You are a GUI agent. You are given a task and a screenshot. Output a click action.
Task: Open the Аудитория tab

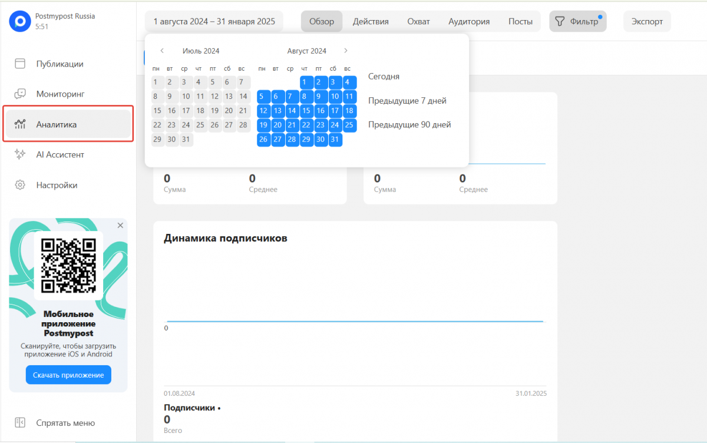pyautogui.click(x=469, y=22)
